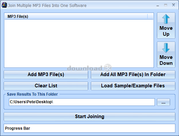Minimize the Join Multiple MP3 Files window
Viewport: 179px width, 136px height.
click(x=158, y=5)
